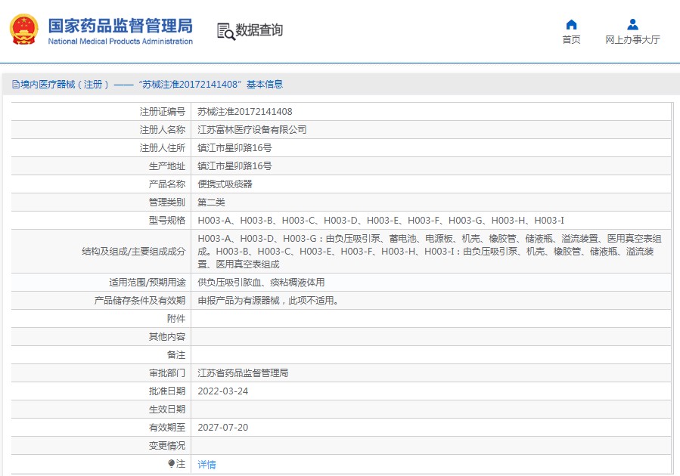Click the 结构及组成/主要组成成分 label
This screenshot has height=476, width=680.
134,252
